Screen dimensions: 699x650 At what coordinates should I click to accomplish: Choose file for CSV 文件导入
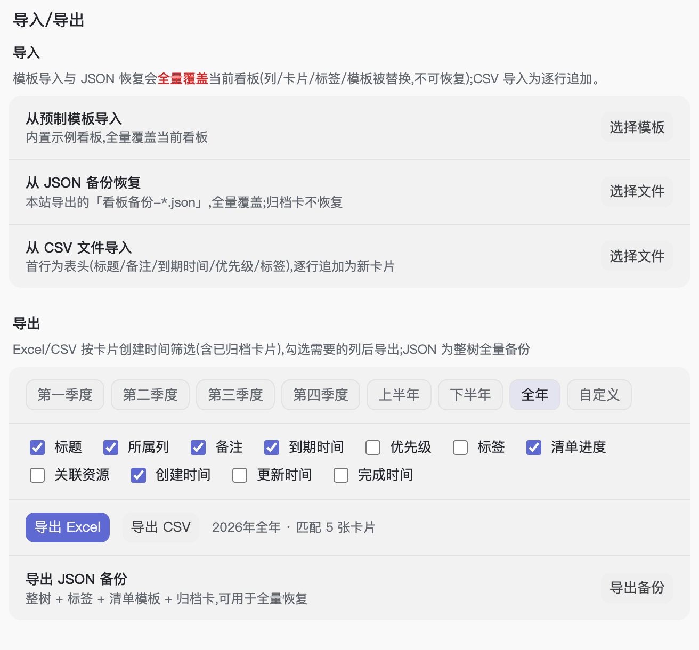[x=637, y=256]
